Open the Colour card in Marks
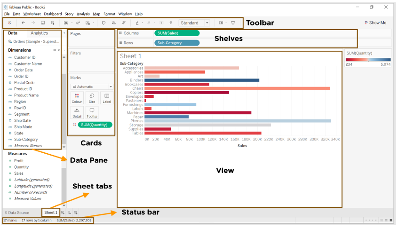The width and height of the screenshot is (398, 228). [x=77, y=98]
